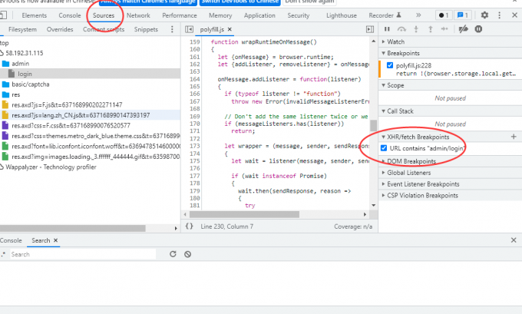Close the polyfill.js editor tab
Viewport: 522px width, 314px height.
[230, 29]
